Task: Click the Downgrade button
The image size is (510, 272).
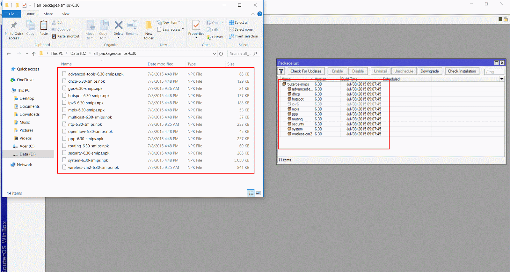Action: [430, 71]
